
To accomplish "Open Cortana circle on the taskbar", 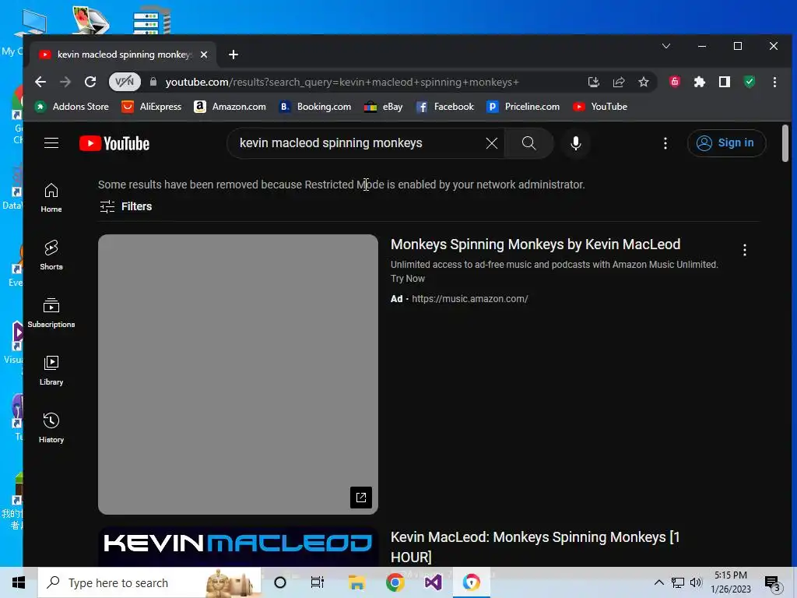I will (x=279, y=582).
